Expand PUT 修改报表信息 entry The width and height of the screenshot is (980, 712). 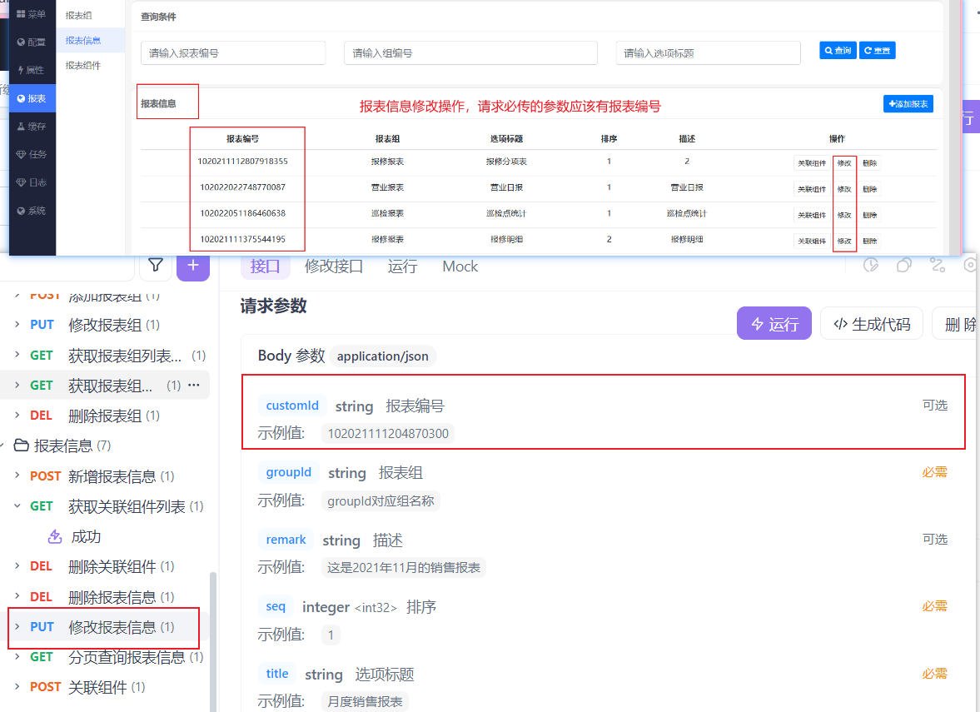[x=17, y=626]
